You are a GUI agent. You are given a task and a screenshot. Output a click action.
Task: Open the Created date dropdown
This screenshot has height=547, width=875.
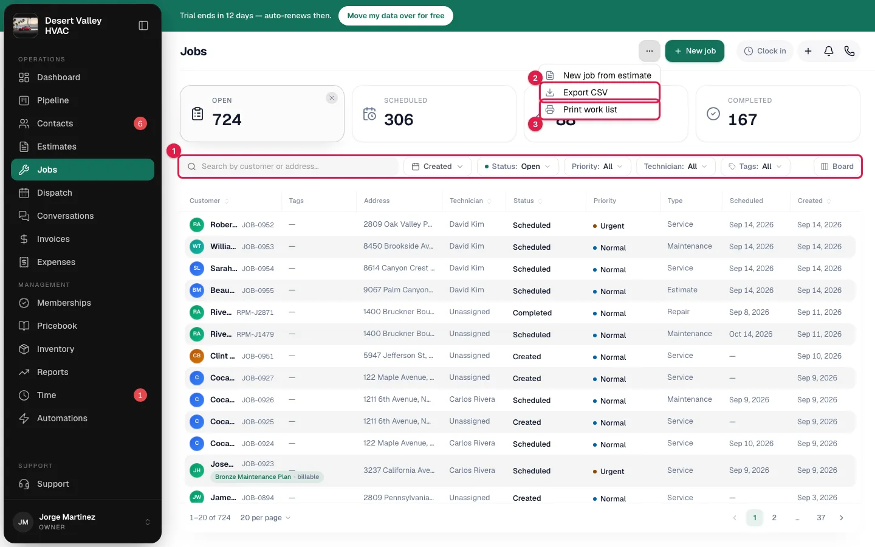pyautogui.click(x=437, y=167)
